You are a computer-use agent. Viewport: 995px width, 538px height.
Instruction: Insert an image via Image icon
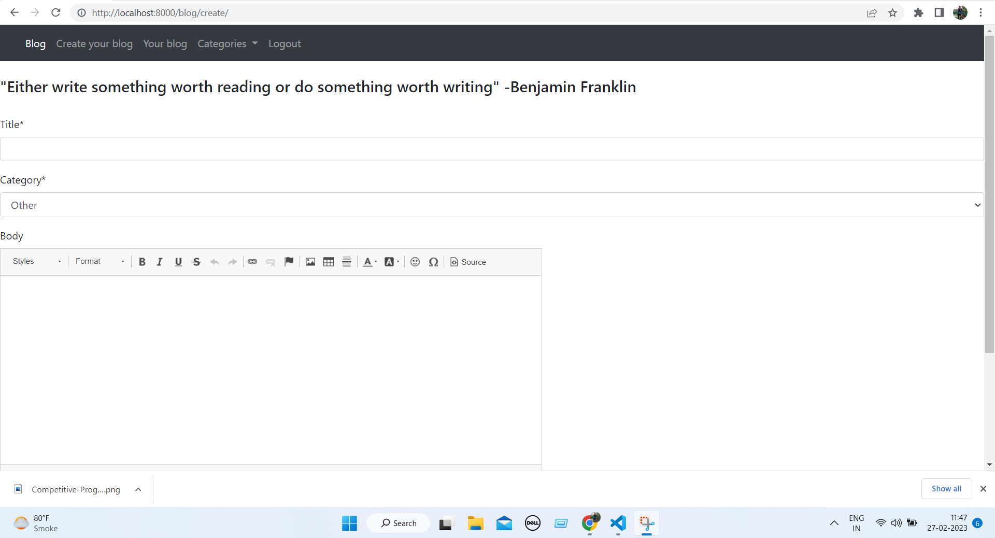click(310, 262)
